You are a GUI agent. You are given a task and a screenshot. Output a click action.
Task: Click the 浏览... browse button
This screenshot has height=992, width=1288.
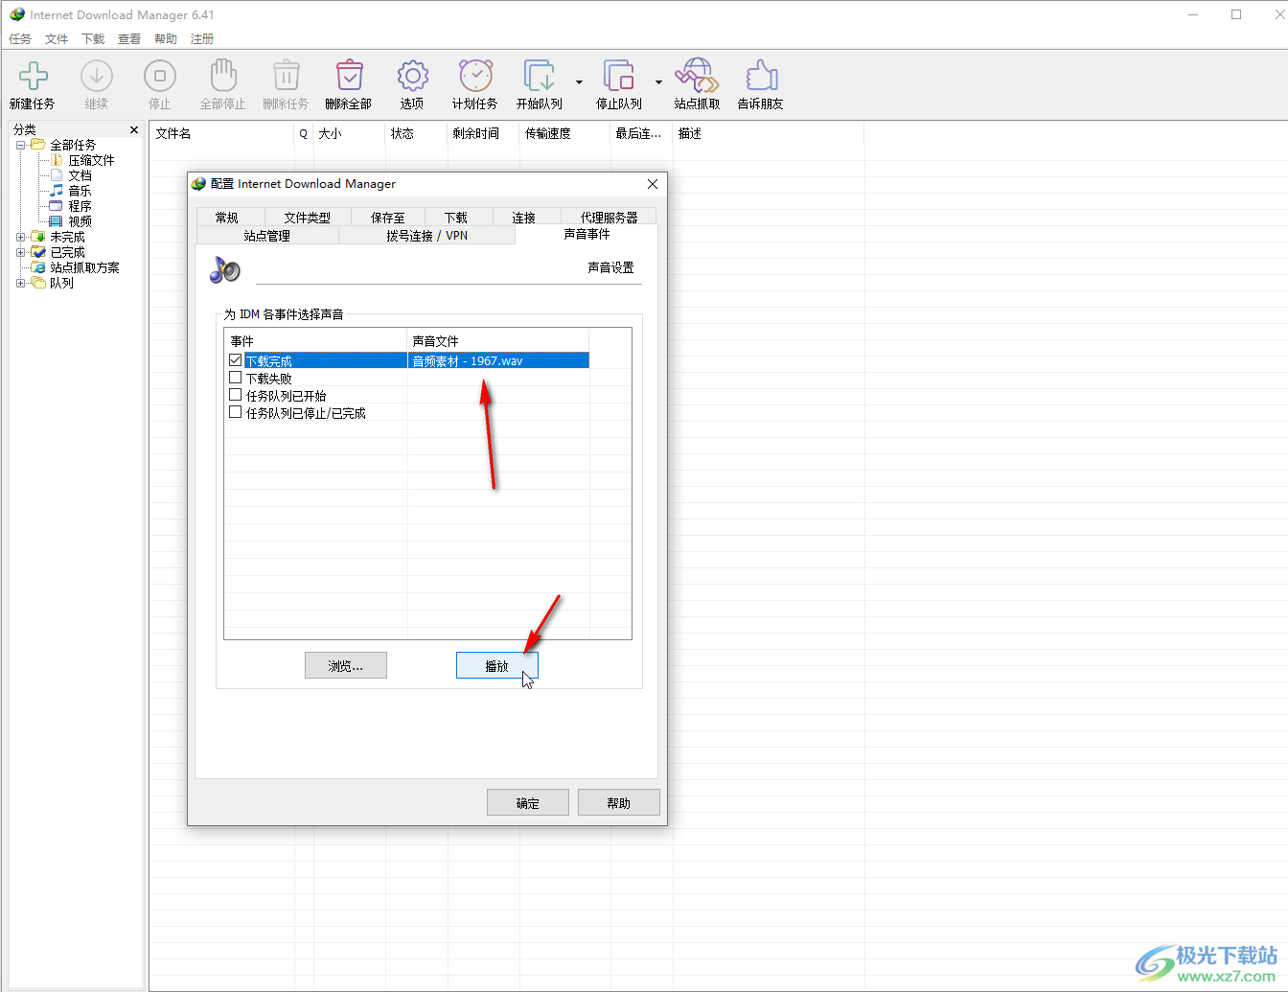[346, 666]
